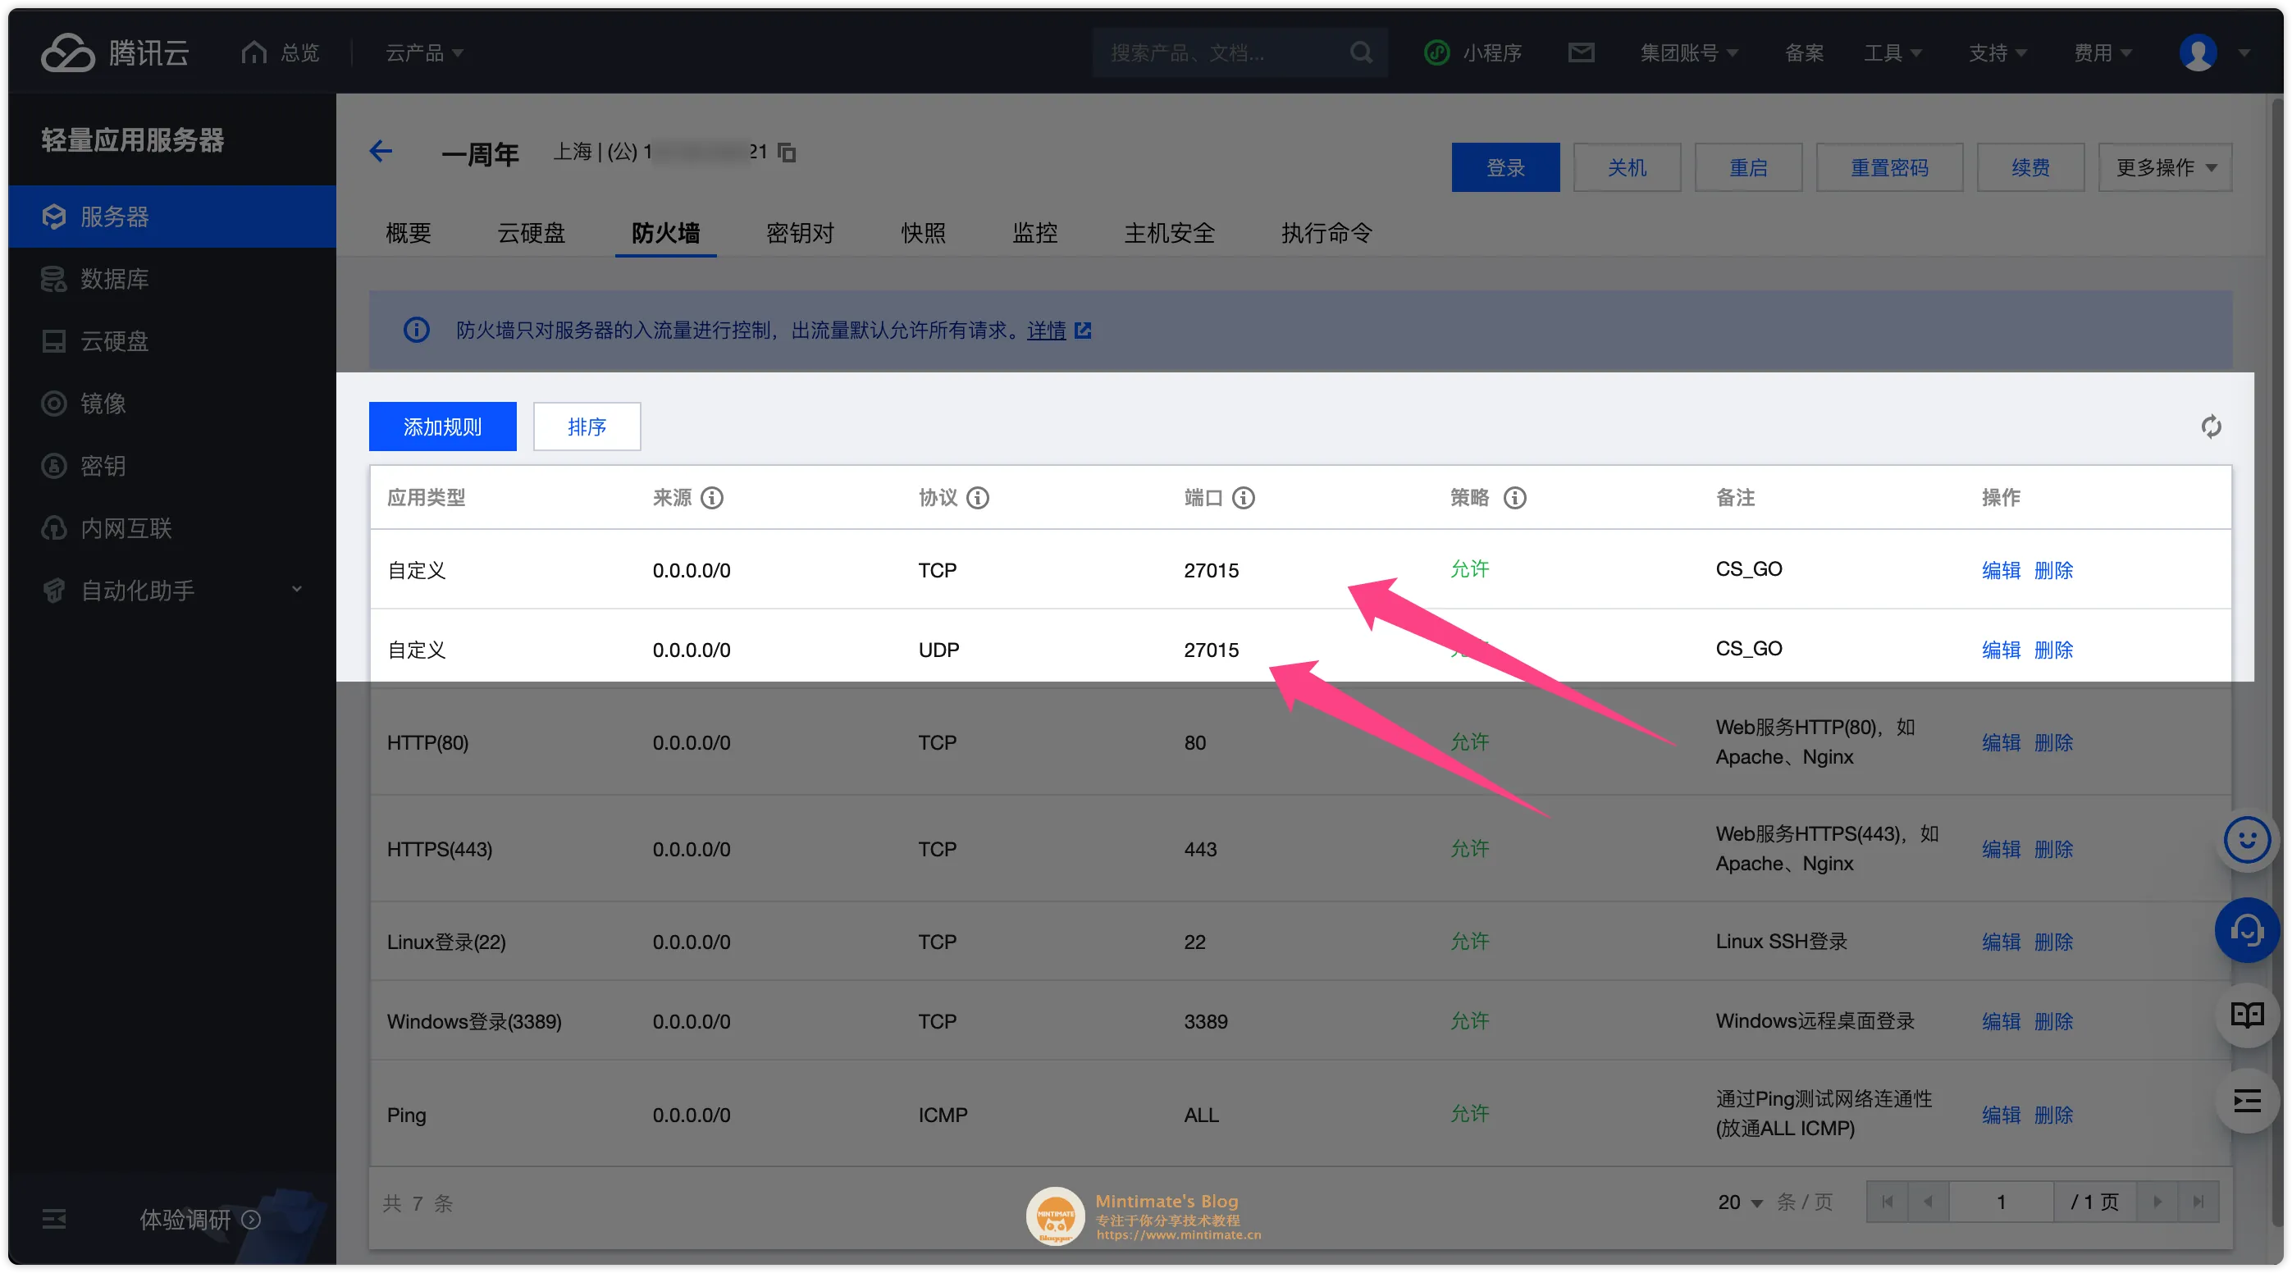Viewport: 2292px width, 1273px height.
Task: Open the 更多操作 dropdown
Action: (2165, 167)
